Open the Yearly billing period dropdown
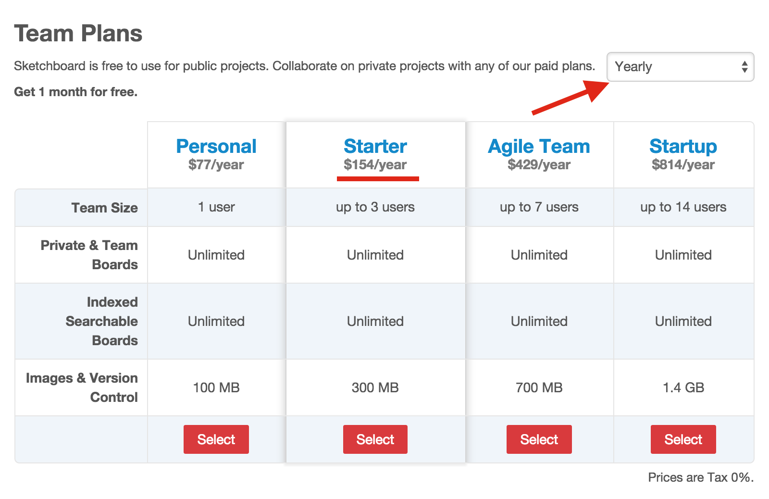This screenshot has height=499, width=769. click(680, 67)
